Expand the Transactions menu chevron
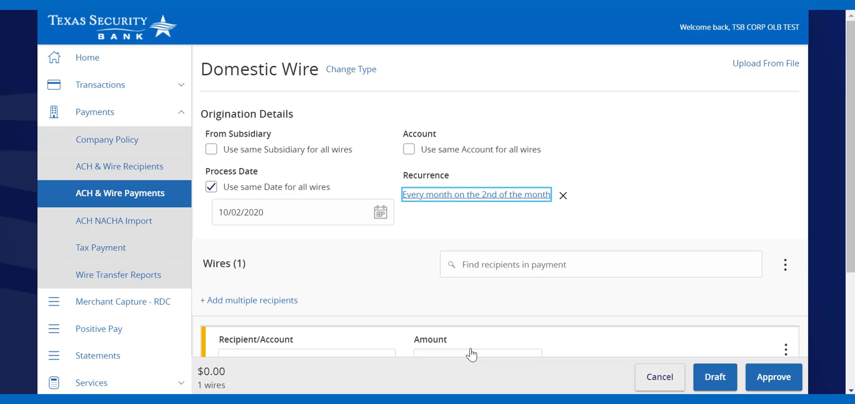 [181, 85]
